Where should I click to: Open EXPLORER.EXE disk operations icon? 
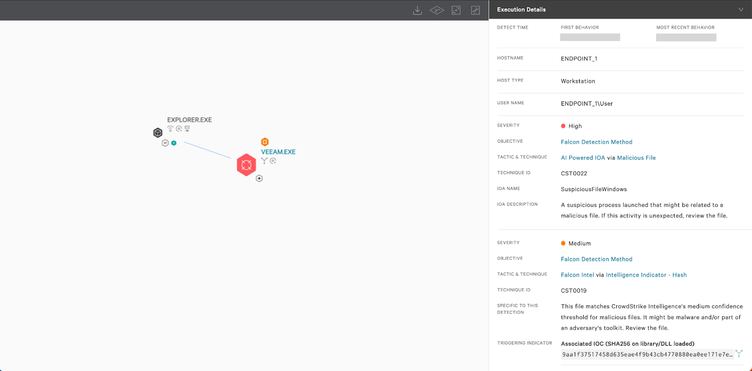pos(179,129)
